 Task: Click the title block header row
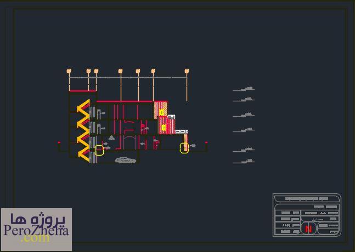307,198
